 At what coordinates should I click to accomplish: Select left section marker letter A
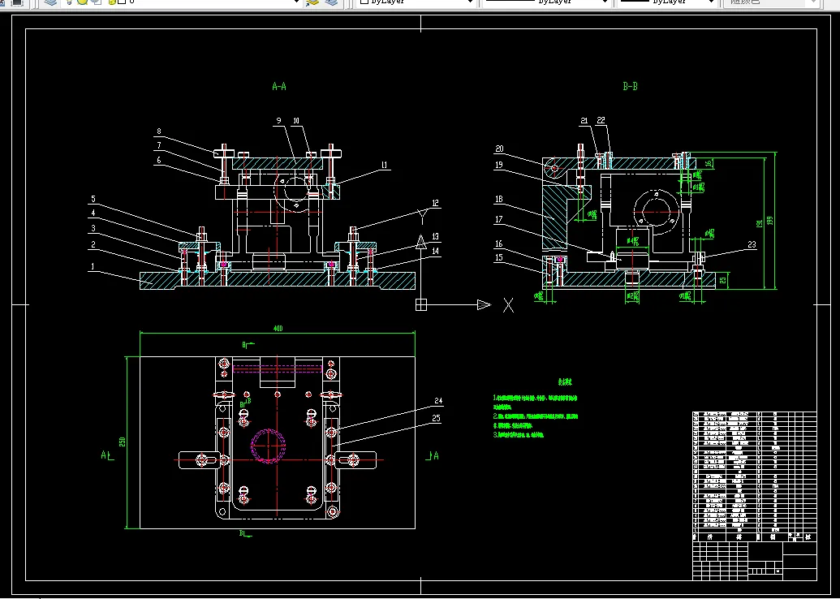pos(104,455)
